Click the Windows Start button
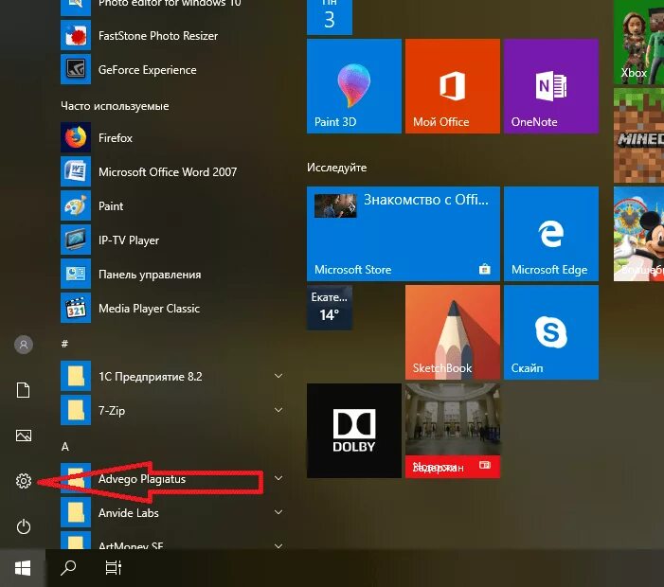The width and height of the screenshot is (664, 587). coord(23,568)
